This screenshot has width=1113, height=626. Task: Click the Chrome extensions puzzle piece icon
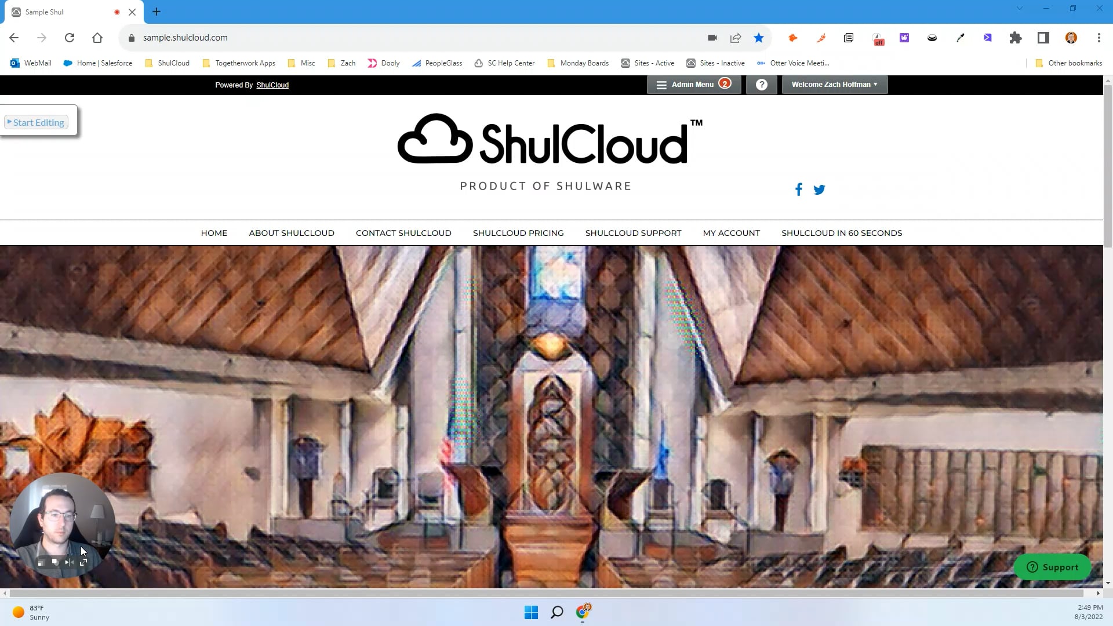tap(1015, 38)
